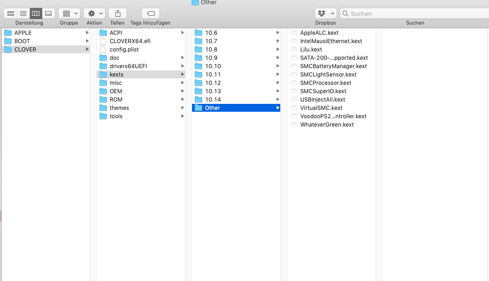Open the ACPI folder
489x281 pixels.
142,32
